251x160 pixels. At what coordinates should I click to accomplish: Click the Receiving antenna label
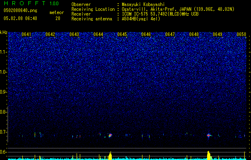[x=92, y=19]
